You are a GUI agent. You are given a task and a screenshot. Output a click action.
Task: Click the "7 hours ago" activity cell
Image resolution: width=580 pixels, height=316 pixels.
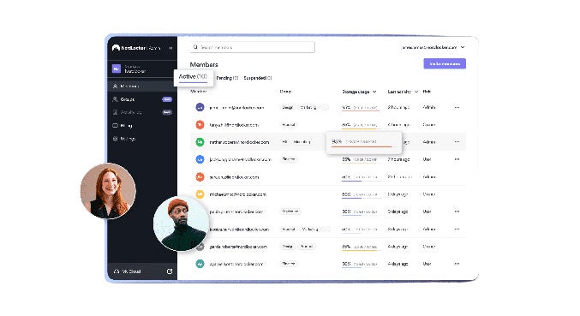coord(398,159)
